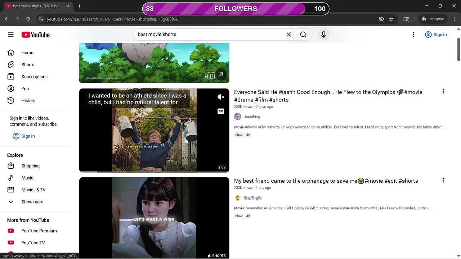Click the Olympics video progress bar
The height and width of the screenshot is (259, 461).
pos(154,172)
